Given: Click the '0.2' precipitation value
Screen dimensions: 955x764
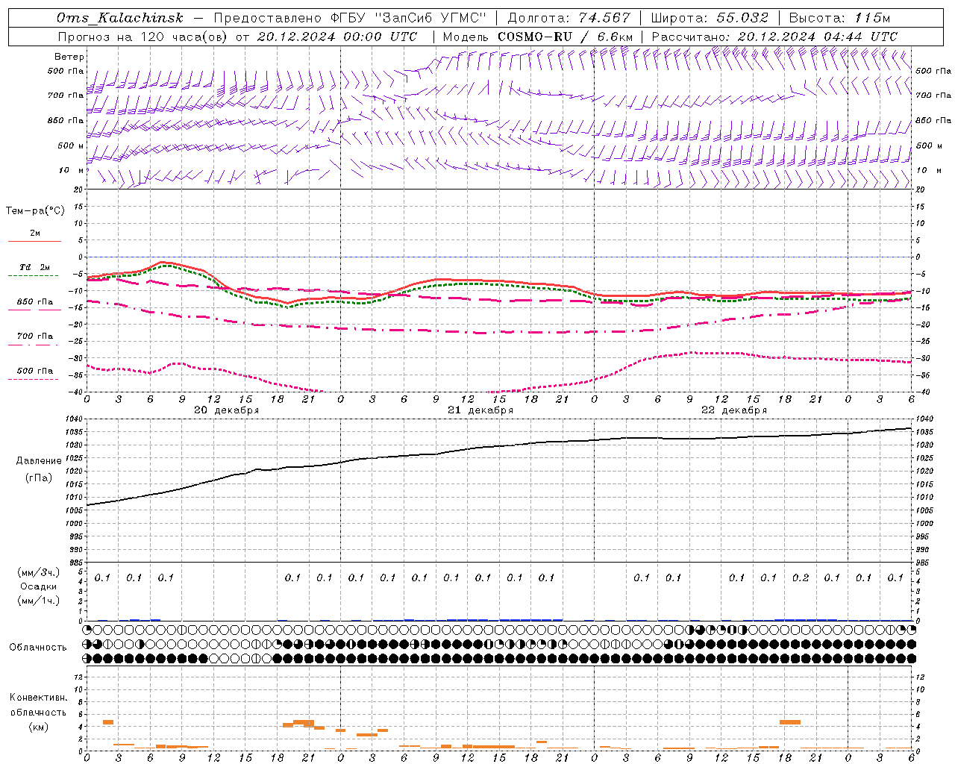Looking at the screenshot, I should (x=800, y=577).
